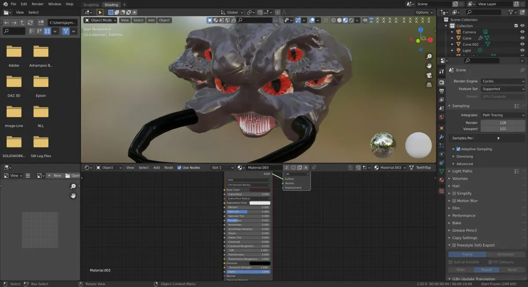528x287 pixels.
Task: Open the Feature Set dropdown
Action: 503,89
